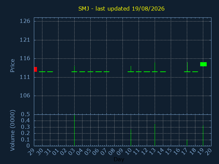Click the short volume bar on day 17
The image size is (219, 164).
click(187, 143)
